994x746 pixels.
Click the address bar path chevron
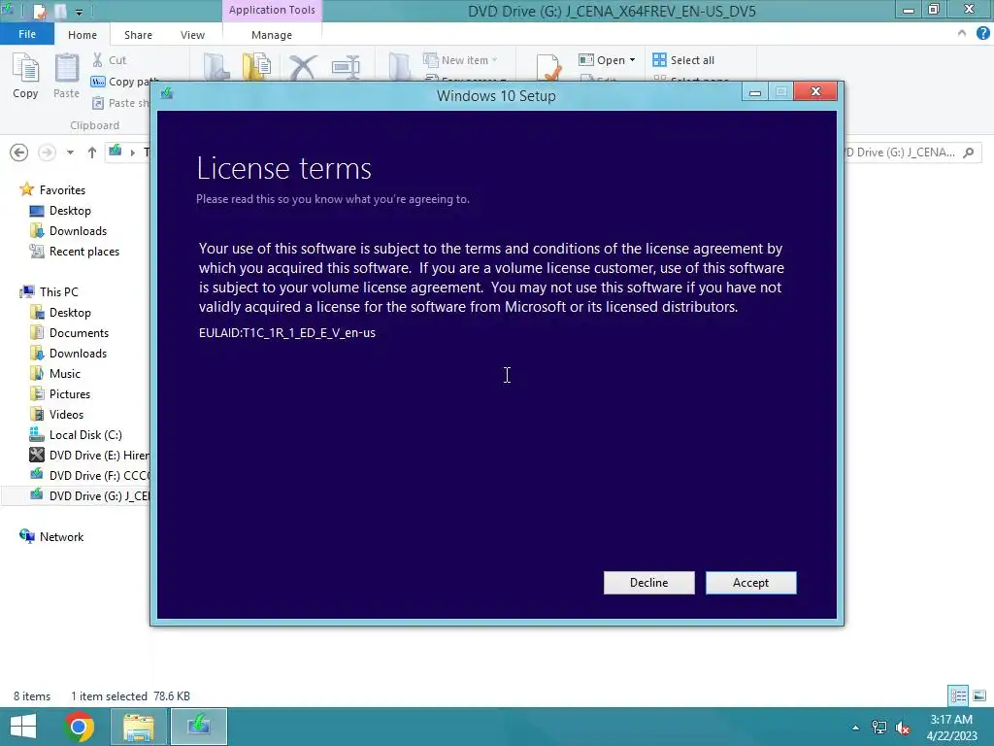[132, 153]
